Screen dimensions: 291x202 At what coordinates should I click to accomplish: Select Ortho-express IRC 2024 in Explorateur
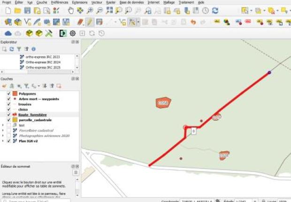[x=43, y=62]
